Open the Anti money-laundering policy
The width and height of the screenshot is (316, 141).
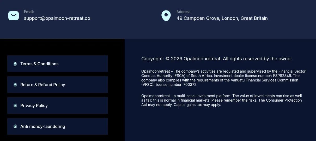[58, 126]
